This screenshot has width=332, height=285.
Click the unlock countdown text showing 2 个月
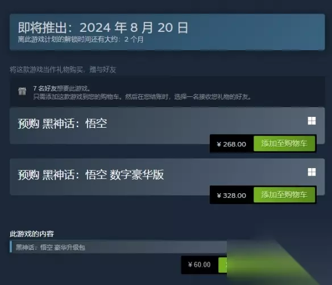pos(81,39)
